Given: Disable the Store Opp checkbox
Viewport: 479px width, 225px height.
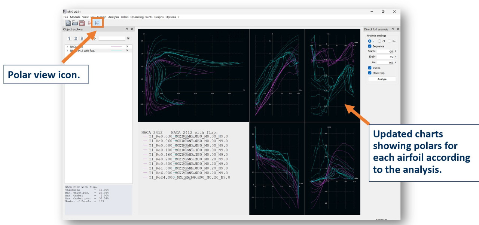Looking at the screenshot, I should (370, 73).
